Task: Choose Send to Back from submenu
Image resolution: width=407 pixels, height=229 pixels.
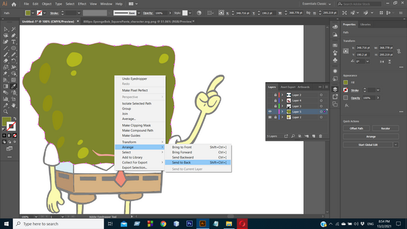Action: pos(198,163)
